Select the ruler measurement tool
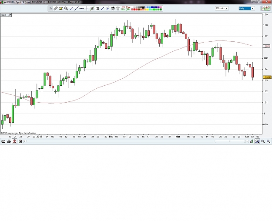272x221 pixels. coord(56,8)
